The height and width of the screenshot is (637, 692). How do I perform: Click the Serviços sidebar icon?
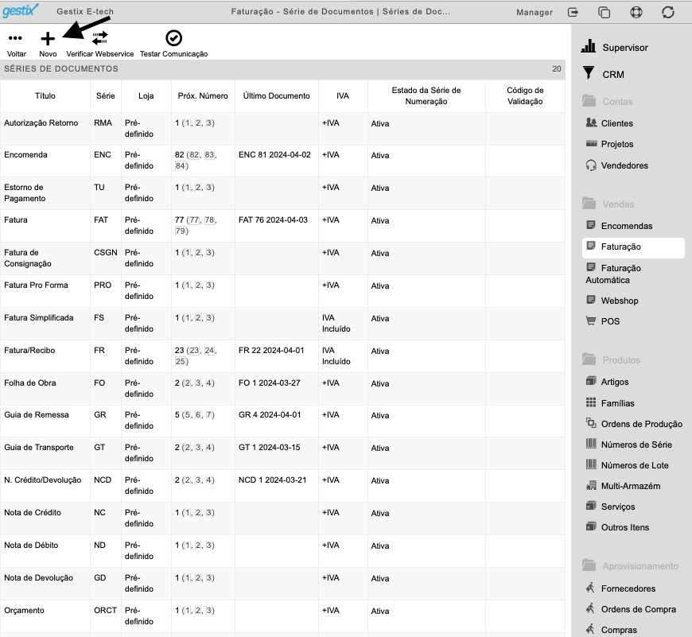(x=591, y=506)
